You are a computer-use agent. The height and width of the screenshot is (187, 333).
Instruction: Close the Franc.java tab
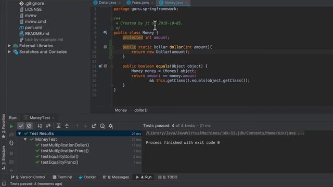pos(152,3)
